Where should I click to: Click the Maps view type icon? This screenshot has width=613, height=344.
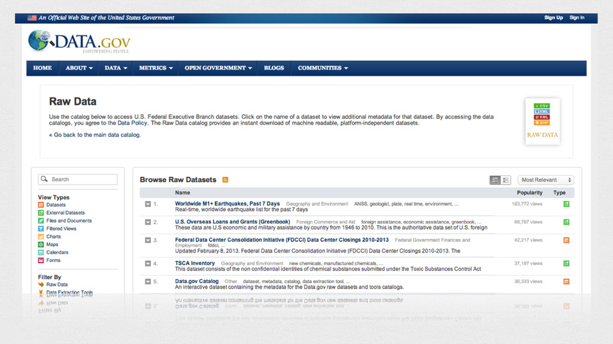pos(41,244)
